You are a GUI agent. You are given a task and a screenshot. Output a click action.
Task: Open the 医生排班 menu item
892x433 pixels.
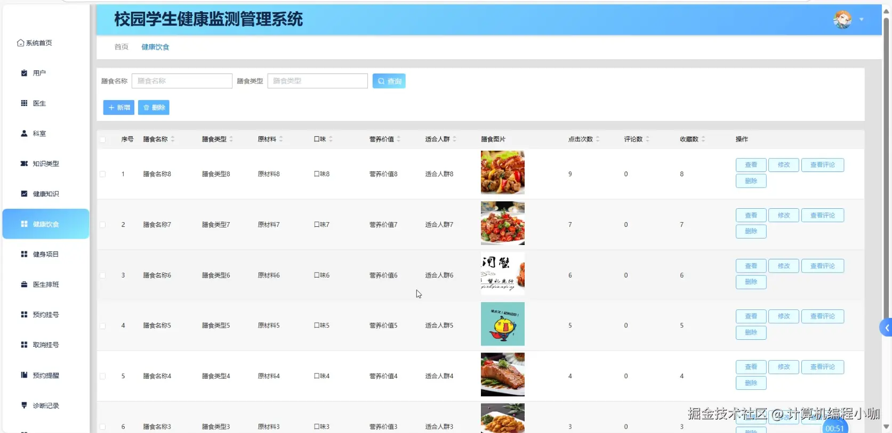coord(46,284)
